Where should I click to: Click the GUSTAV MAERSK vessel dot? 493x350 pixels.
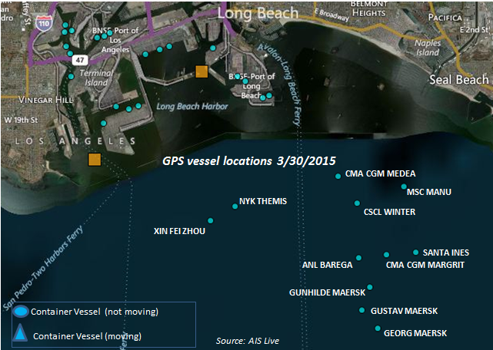[362, 310]
